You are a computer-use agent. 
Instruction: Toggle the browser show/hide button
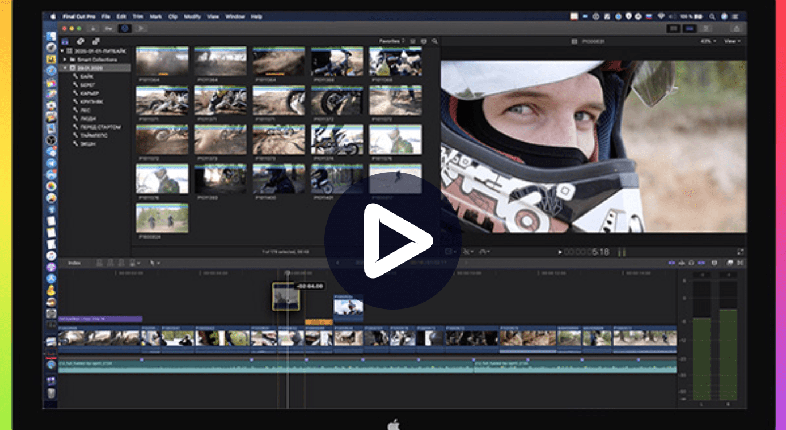[x=674, y=28]
